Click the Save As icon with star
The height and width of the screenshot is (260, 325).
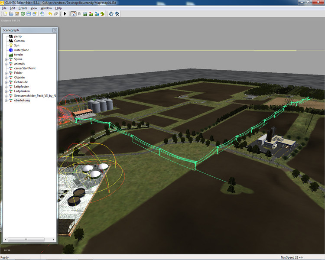[34, 14]
